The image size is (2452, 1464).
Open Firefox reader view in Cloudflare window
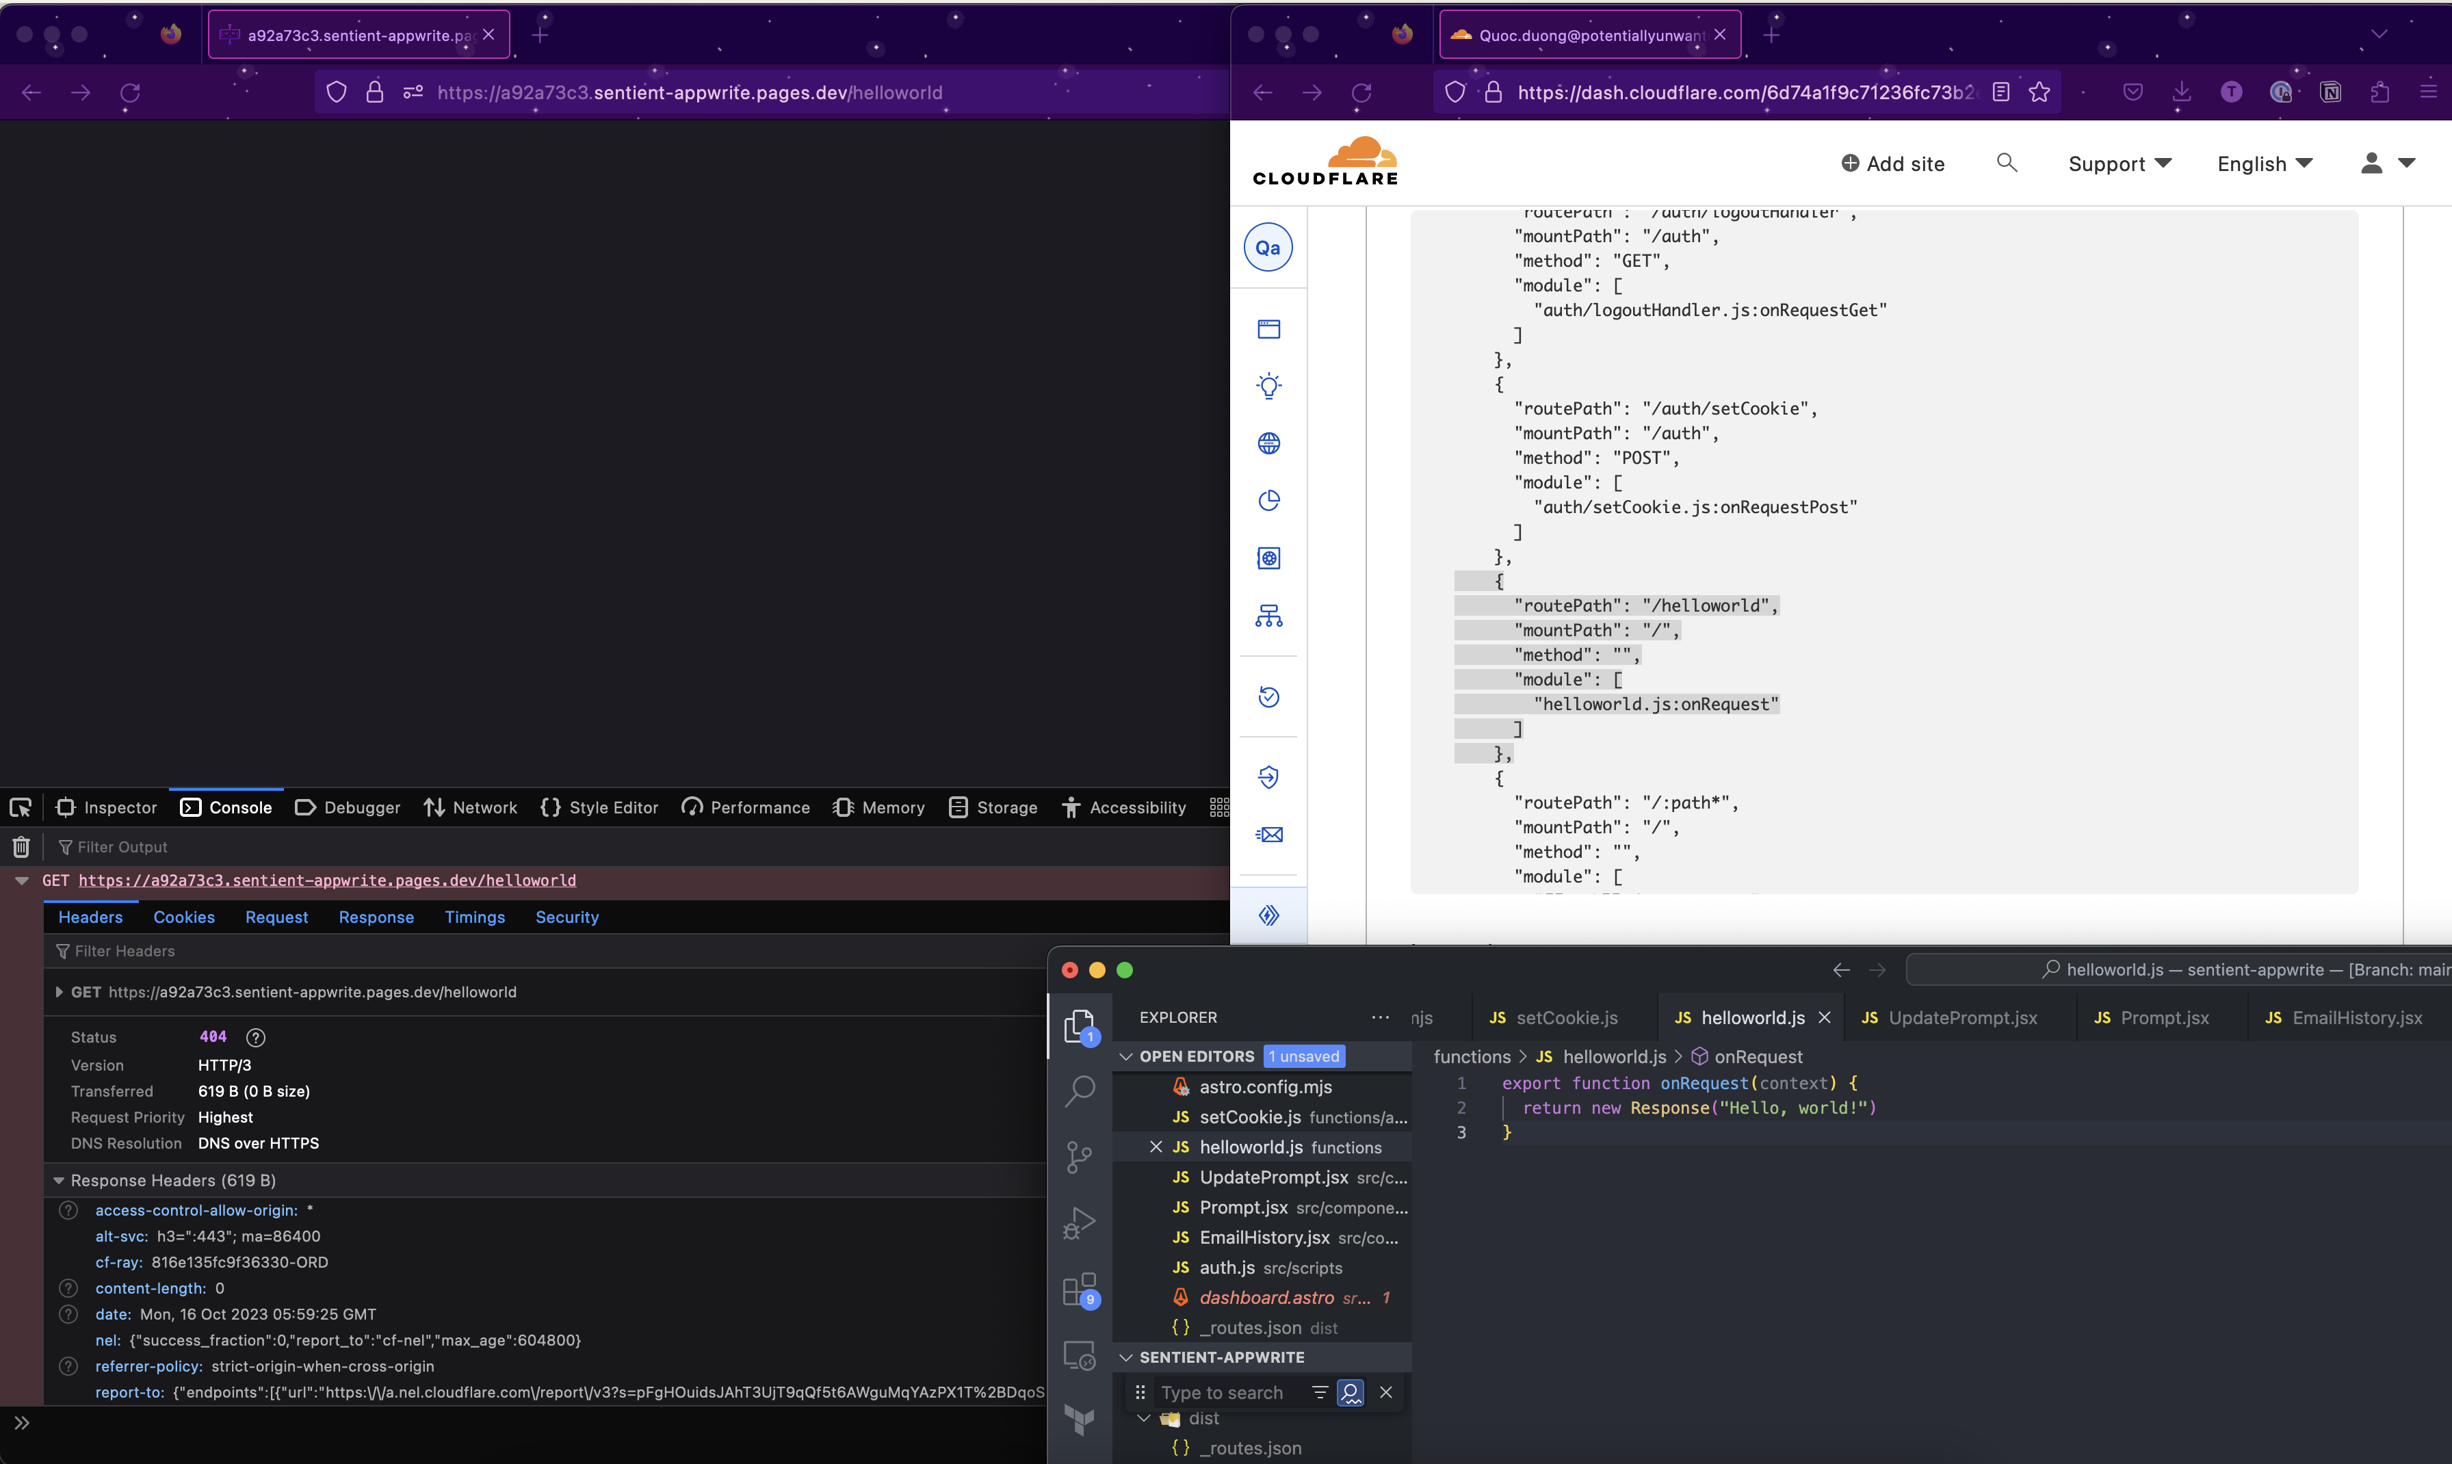coord(2001,92)
